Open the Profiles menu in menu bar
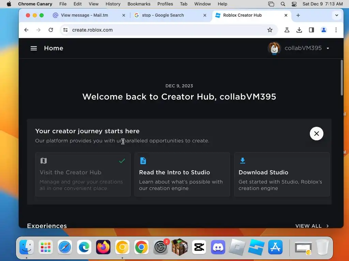The image size is (349, 261). tap(165, 4)
